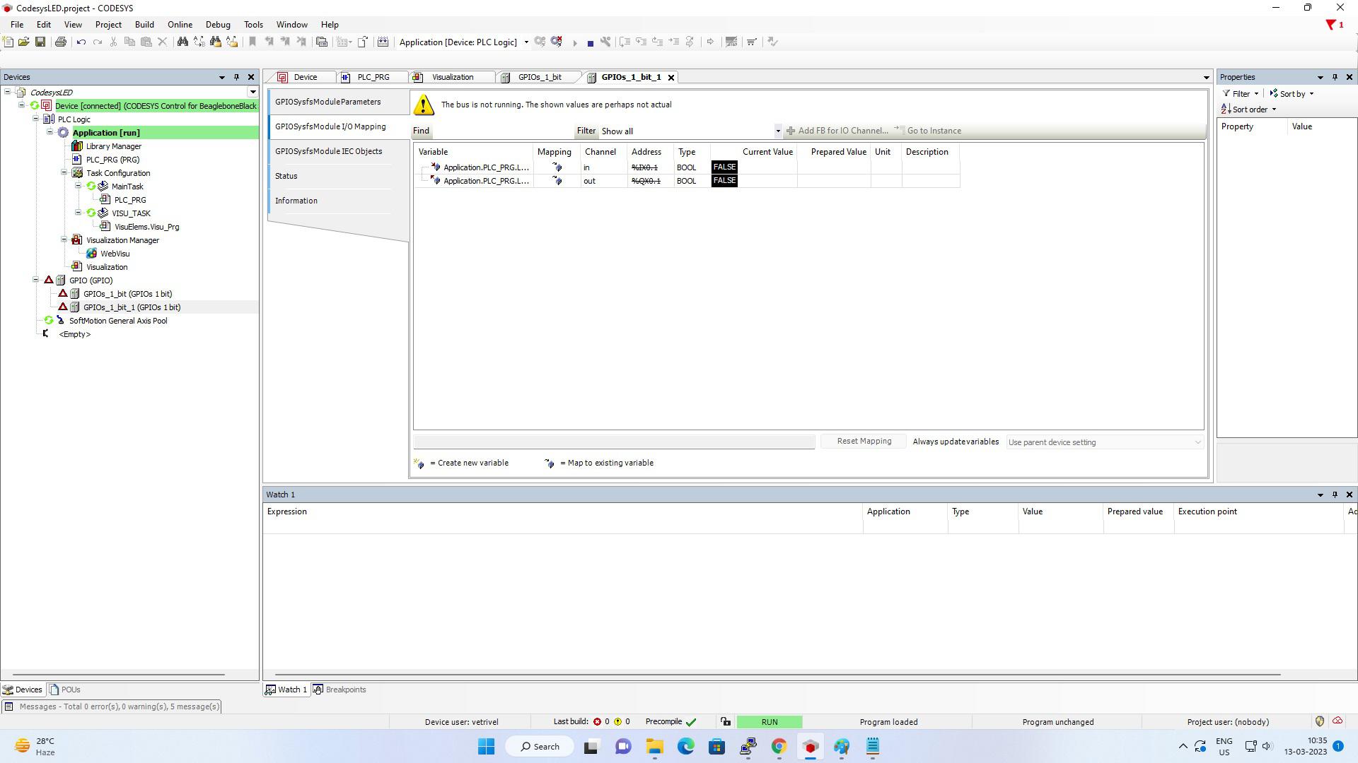1358x763 pixels.
Task: Collapse the Task Configuration tree node
Action: click(64, 173)
